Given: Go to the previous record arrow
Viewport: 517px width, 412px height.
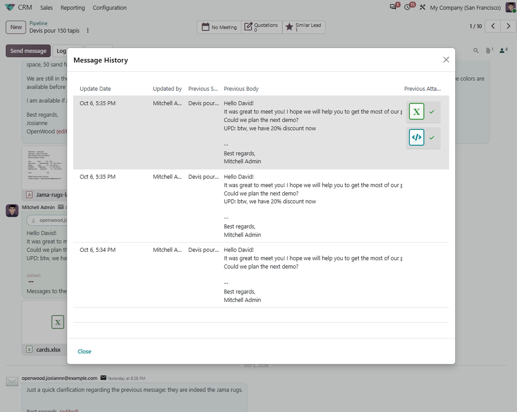Looking at the screenshot, I should pyautogui.click(x=493, y=26).
